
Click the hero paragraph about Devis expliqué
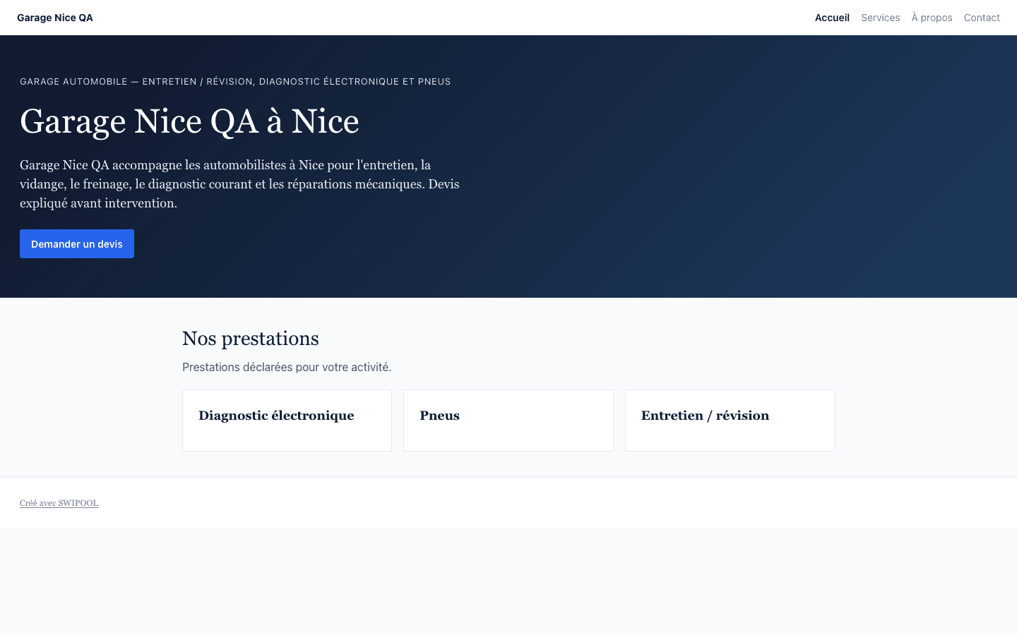[239, 184]
